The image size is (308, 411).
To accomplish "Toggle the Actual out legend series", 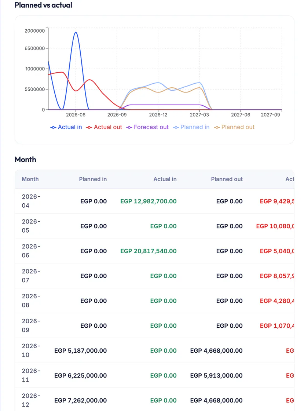I will 104,127.
